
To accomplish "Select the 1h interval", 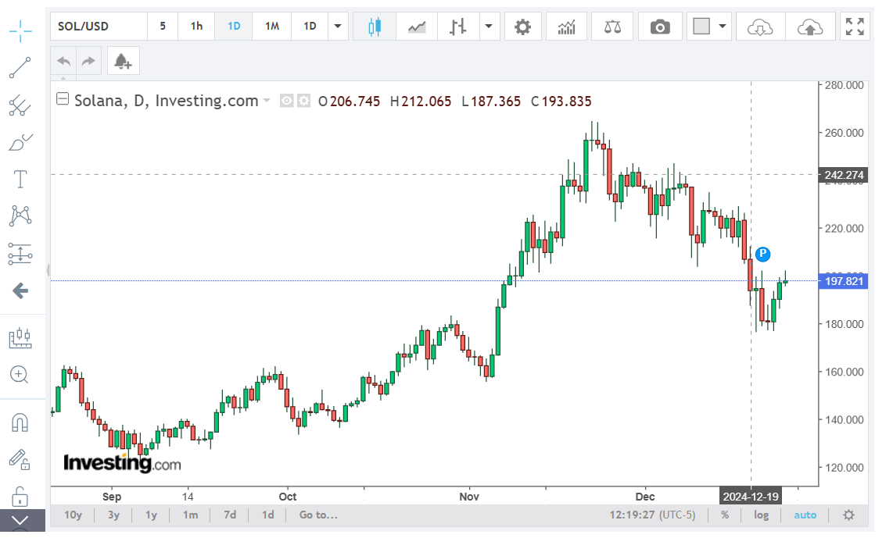I will 196,27.
